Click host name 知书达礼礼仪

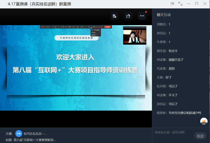point(35,134)
